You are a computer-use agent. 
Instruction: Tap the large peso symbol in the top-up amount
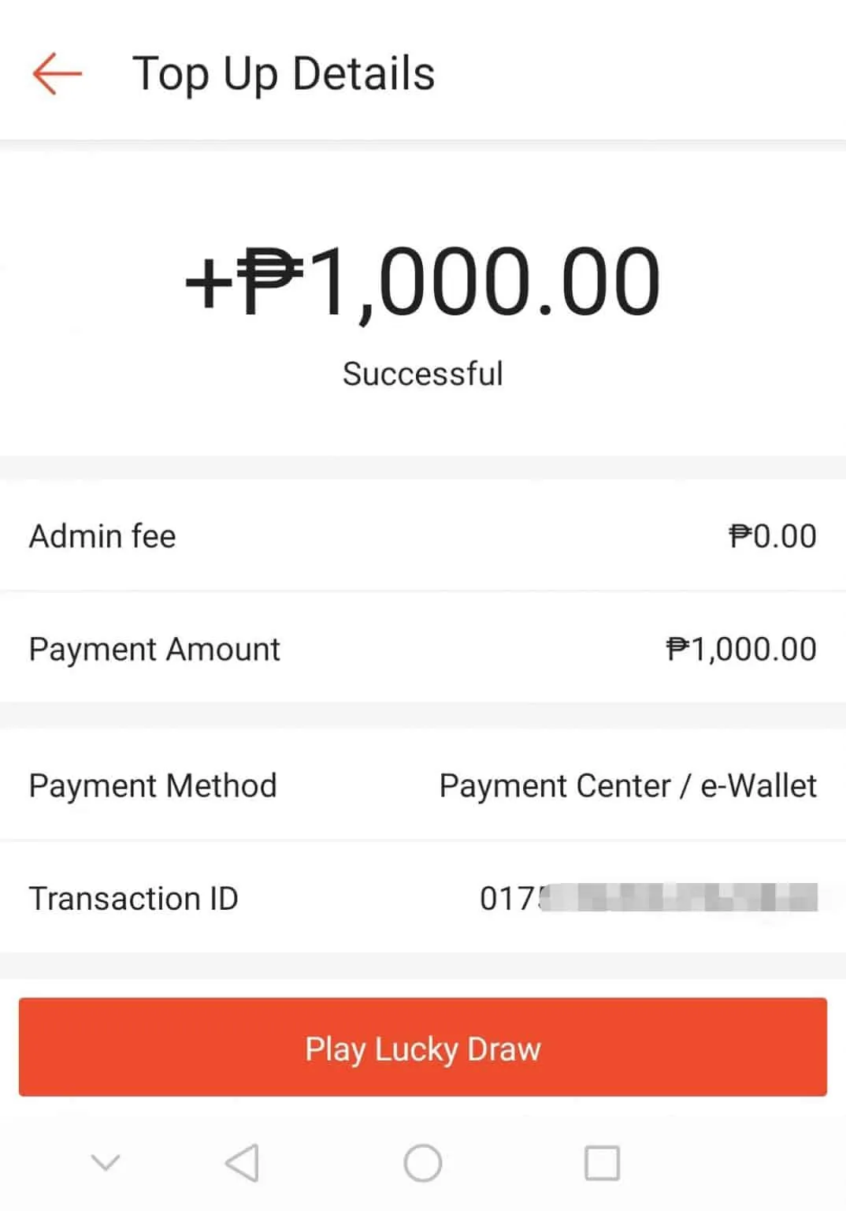click(269, 281)
